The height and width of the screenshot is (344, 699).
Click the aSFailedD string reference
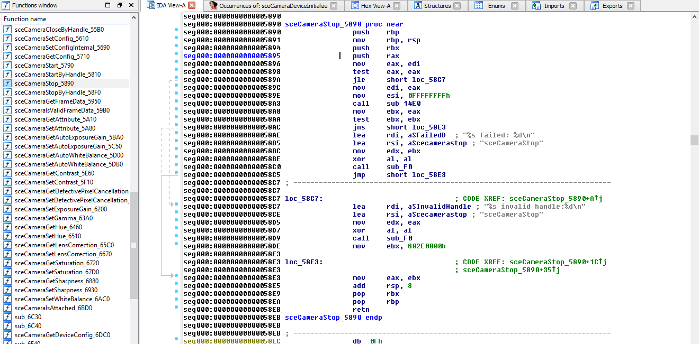pyautogui.click(x=427, y=135)
